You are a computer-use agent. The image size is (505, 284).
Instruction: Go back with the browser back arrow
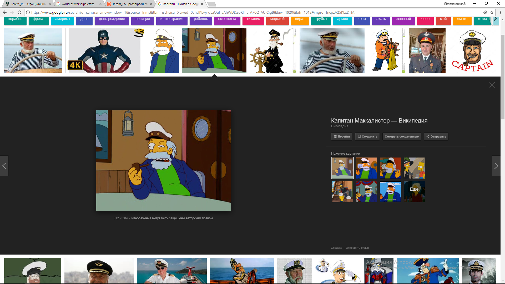point(4,12)
